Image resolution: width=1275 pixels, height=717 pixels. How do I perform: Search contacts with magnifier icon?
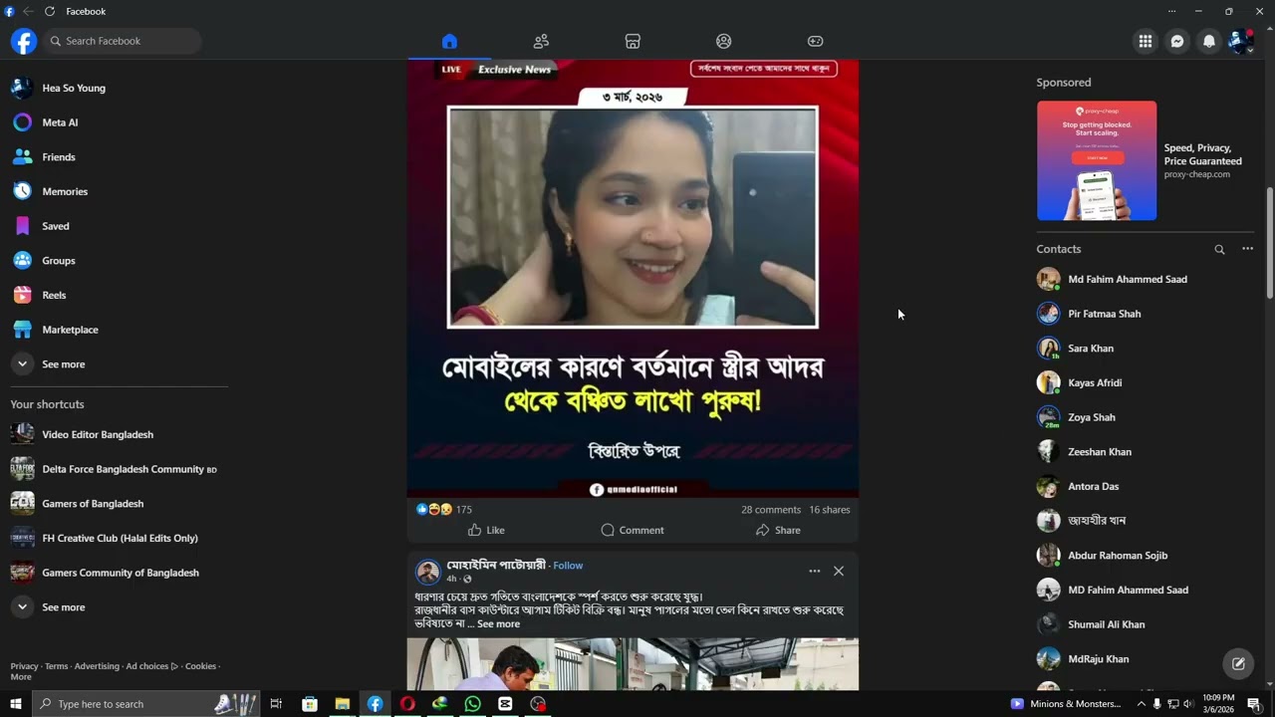point(1219,249)
